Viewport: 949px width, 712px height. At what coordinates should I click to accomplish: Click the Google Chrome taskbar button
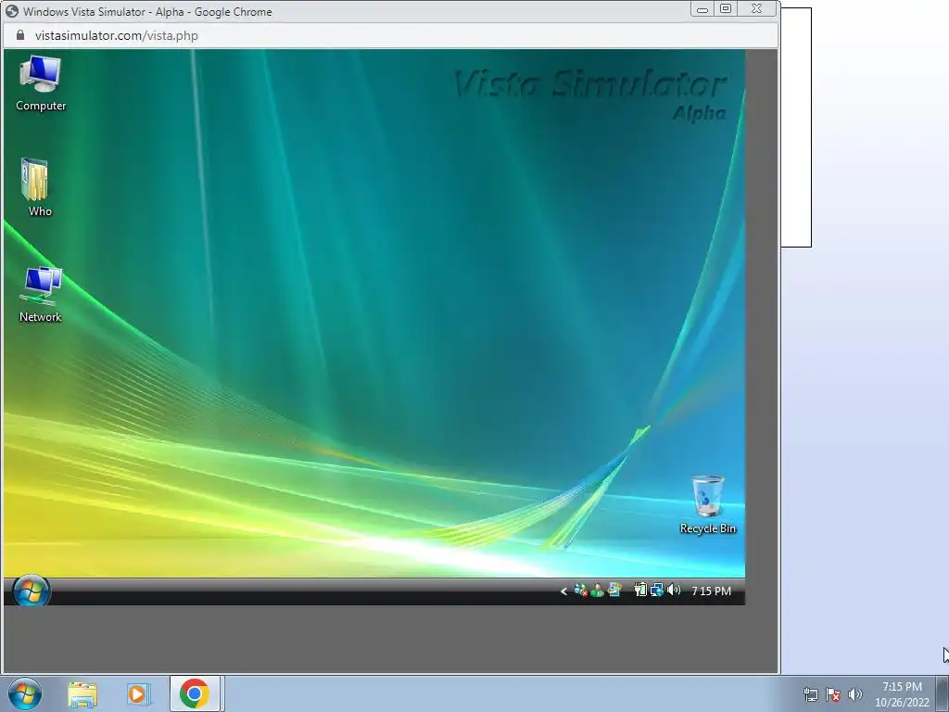[195, 693]
